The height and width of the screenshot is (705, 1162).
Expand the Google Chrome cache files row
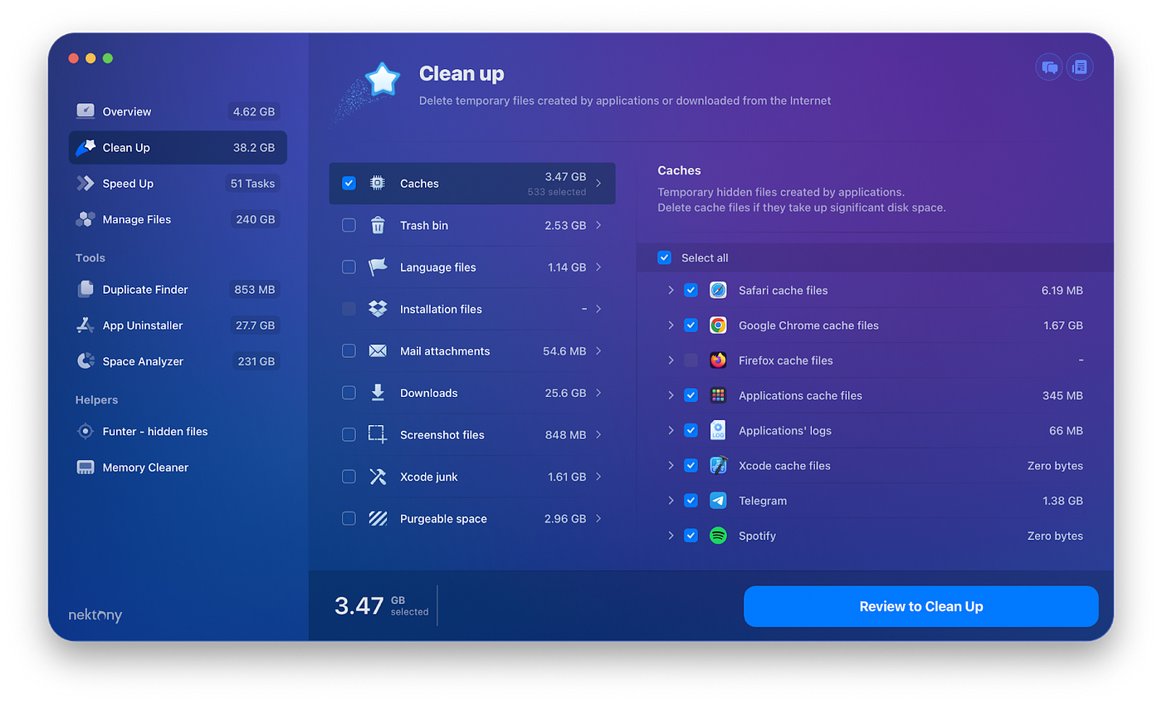pos(671,326)
